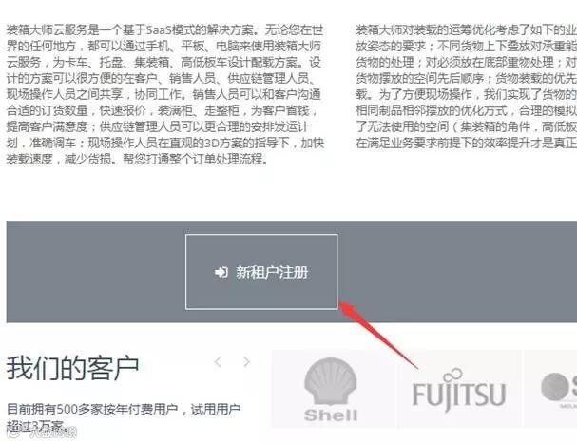Image resolution: width=577 pixels, height=444 pixels.
Task: Show previous customers with left chevron
Action: pos(218,362)
